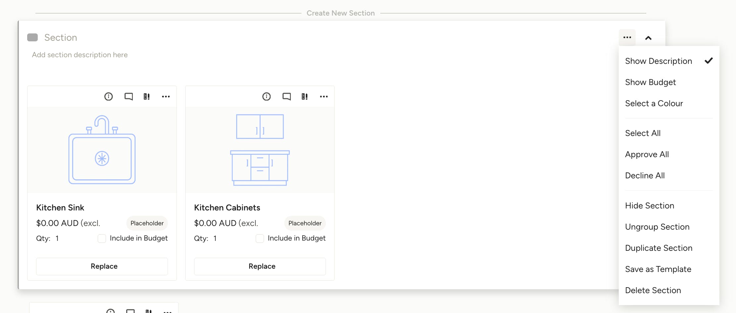Select Duplicate Section from menu
Viewport: 736px width, 313px height.
click(x=658, y=248)
